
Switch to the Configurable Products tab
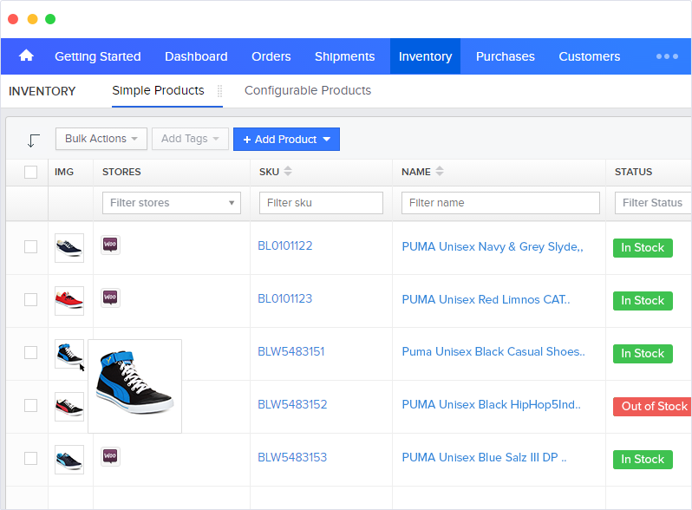point(308,90)
